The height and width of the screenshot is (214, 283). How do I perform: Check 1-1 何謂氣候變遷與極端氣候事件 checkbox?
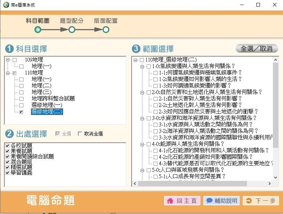(x=155, y=73)
